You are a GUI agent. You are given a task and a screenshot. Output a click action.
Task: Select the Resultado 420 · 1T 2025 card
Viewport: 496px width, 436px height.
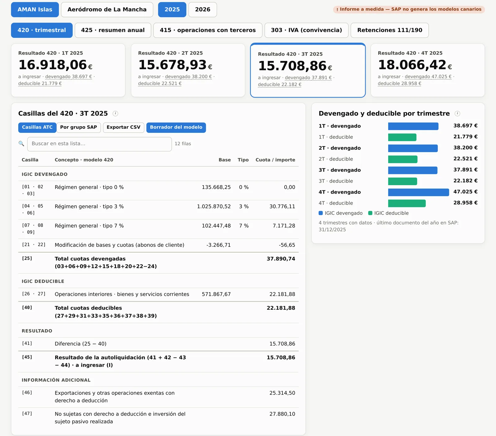pos(68,70)
